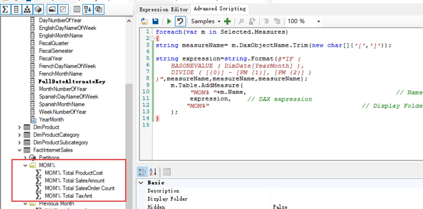Click the Sigma icon of MOM% Total TaxAmt
The image size is (423, 209).
pyautogui.click(x=39, y=196)
